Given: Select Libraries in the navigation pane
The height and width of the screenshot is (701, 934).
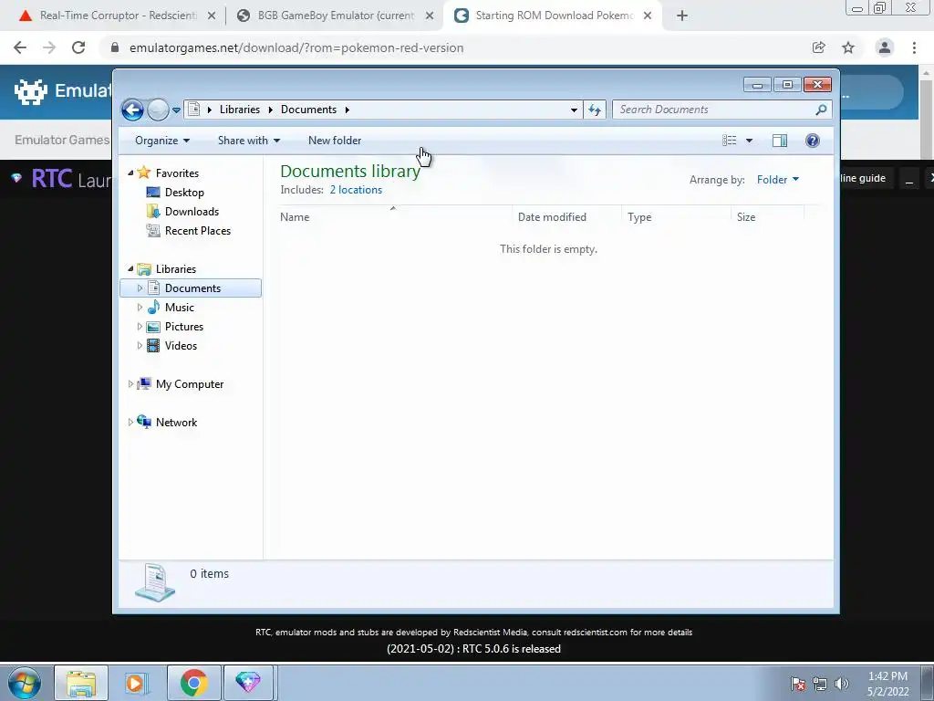Looking at the screenshot, I should coord(176,269).
